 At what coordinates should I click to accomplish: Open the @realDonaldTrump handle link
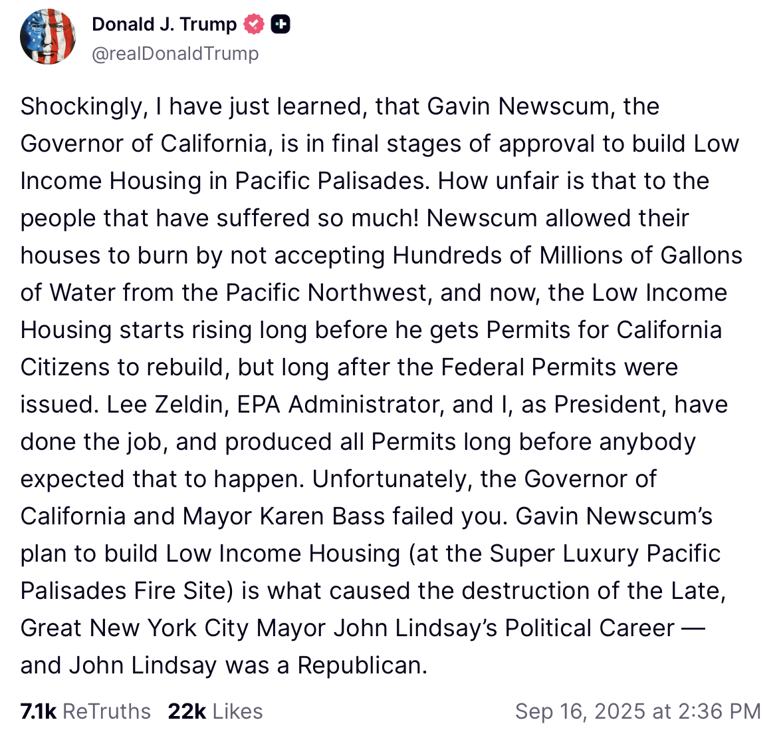[175, 53]
